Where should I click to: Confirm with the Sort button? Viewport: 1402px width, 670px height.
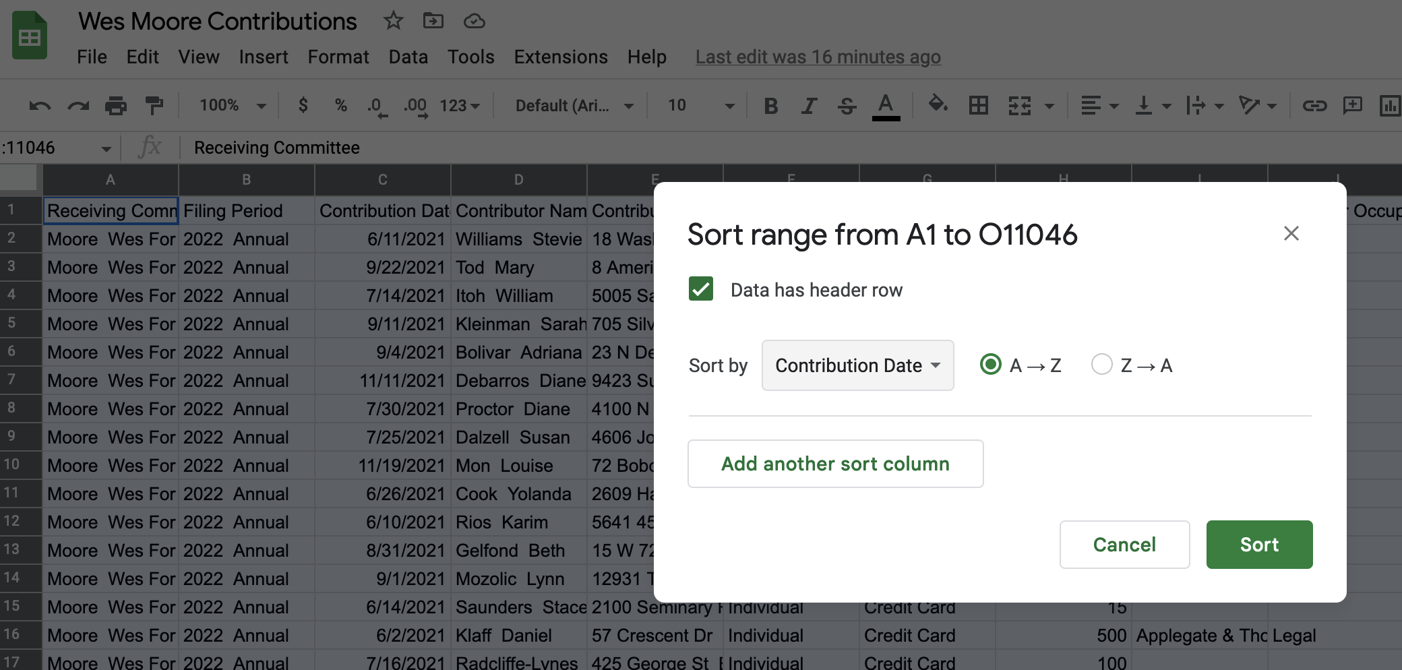(1259, 545)
